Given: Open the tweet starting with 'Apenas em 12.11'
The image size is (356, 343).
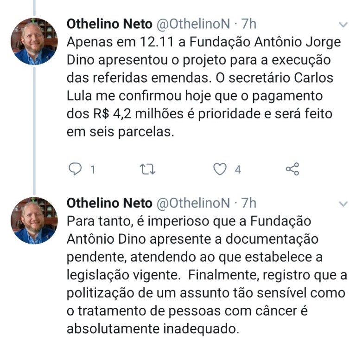Looking at the screenshot, I should pyautogui.click(x=203, y=87).
